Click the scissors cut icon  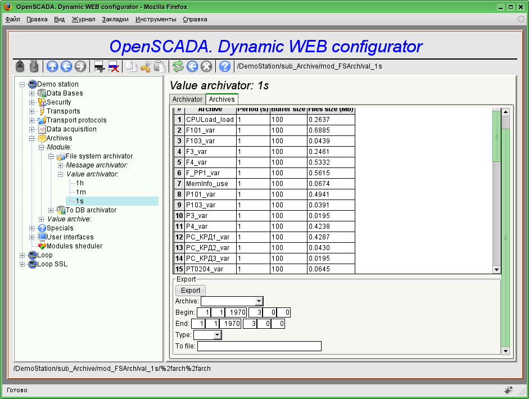tap(146, 66)
